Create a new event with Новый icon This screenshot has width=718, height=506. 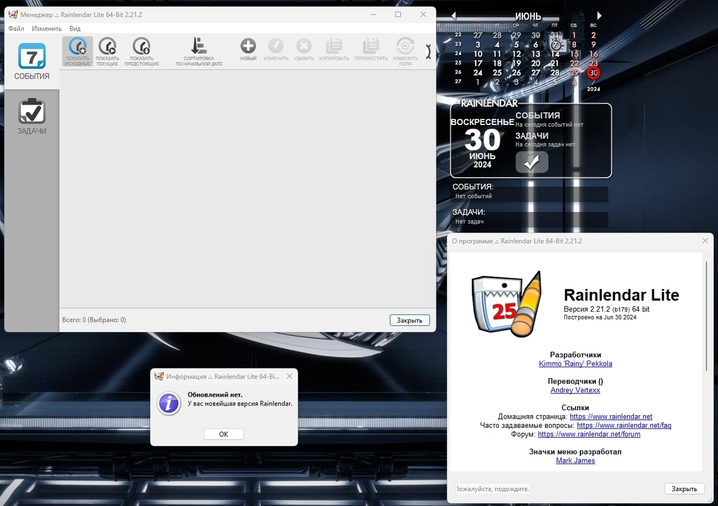(248, 50)
